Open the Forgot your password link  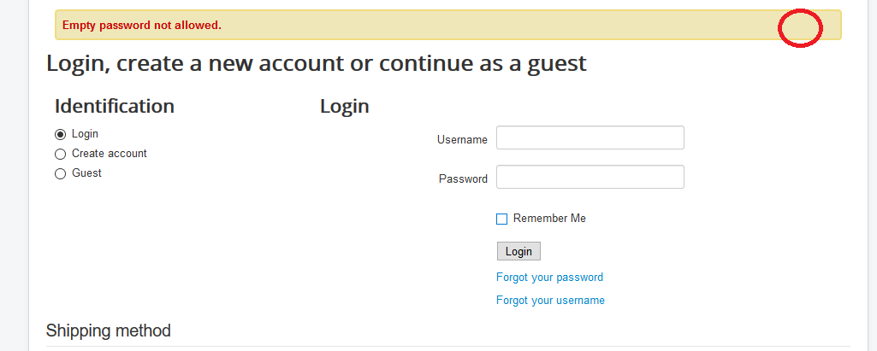point(549,278)
